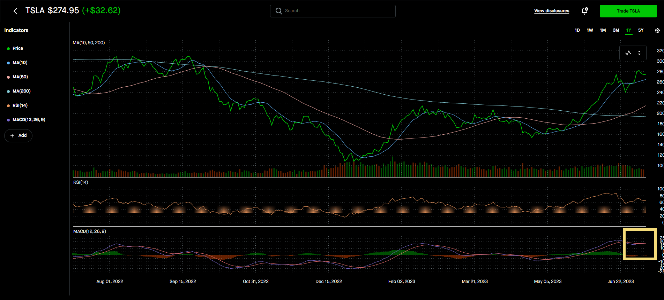Viewport: 664px width, 300px height.
Task: Click the RSI(14) panel label
Action: [81, 182]
